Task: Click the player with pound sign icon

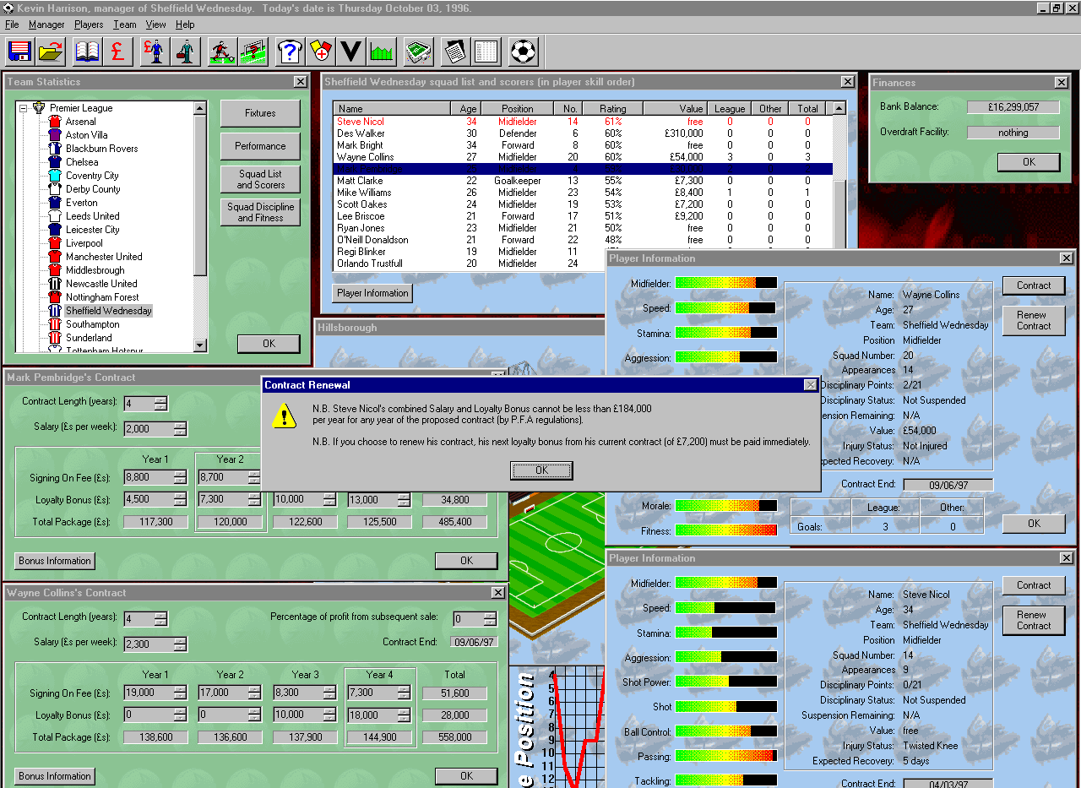Action: (x=155, y=52)
